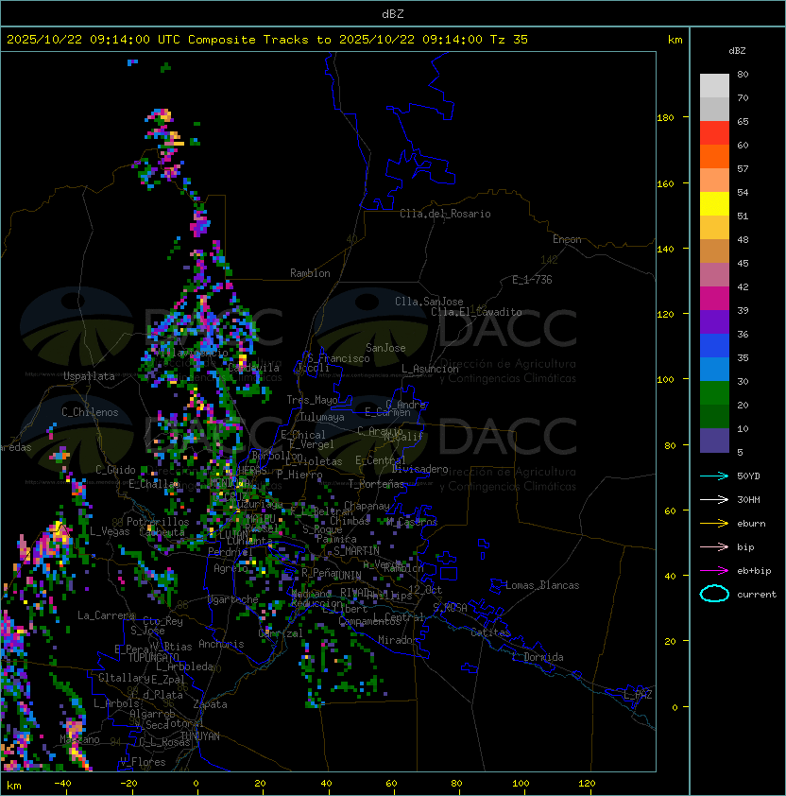Select the yellow 54 dBZ color swatch

pos(714,203)
